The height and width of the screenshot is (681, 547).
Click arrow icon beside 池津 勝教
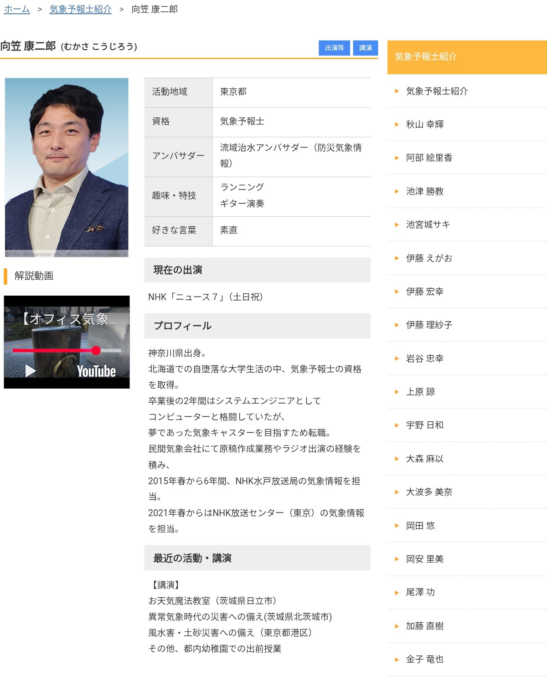point(397,191)
